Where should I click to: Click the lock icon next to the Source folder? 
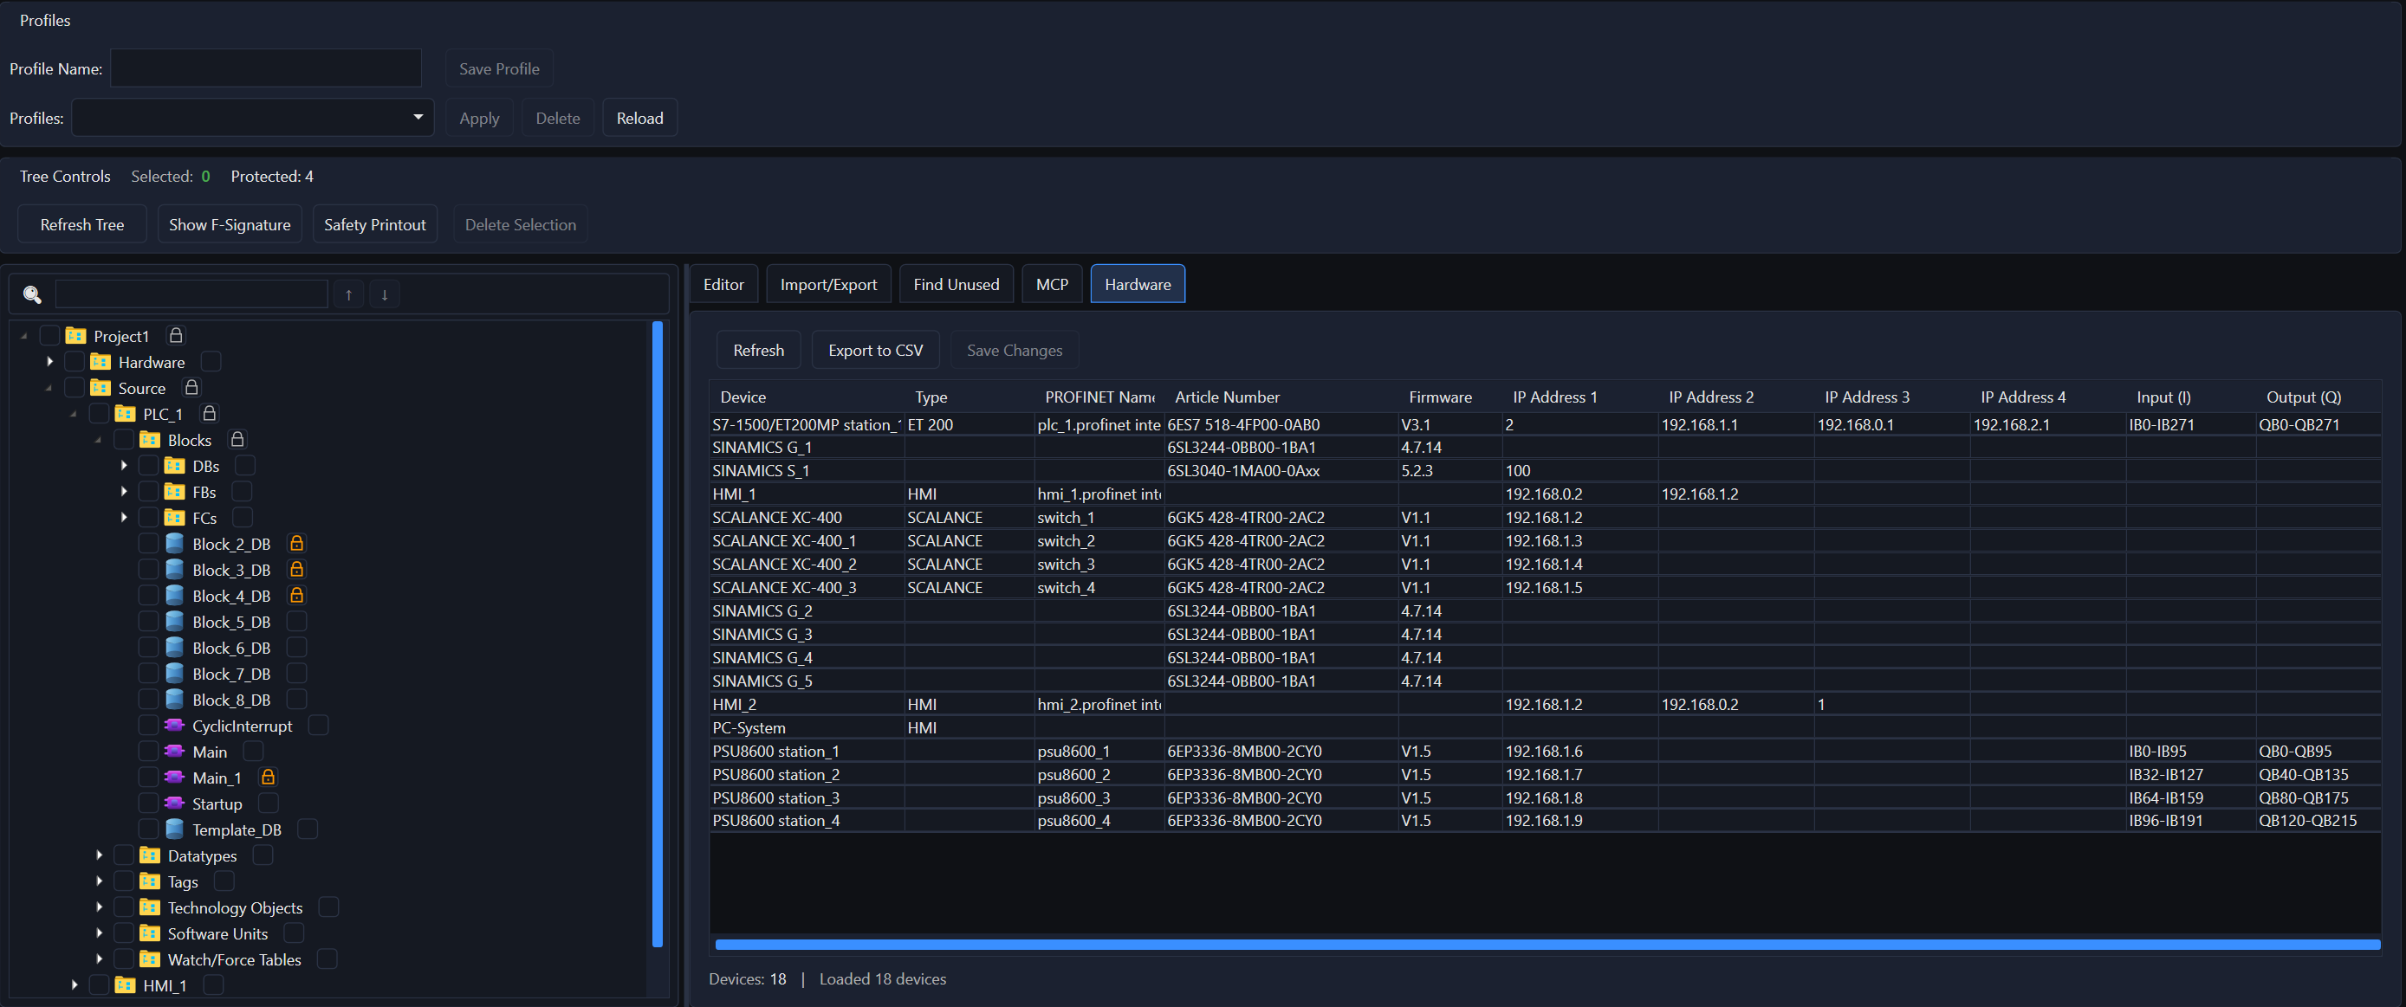pyautogui.click(x=192, y=386)
